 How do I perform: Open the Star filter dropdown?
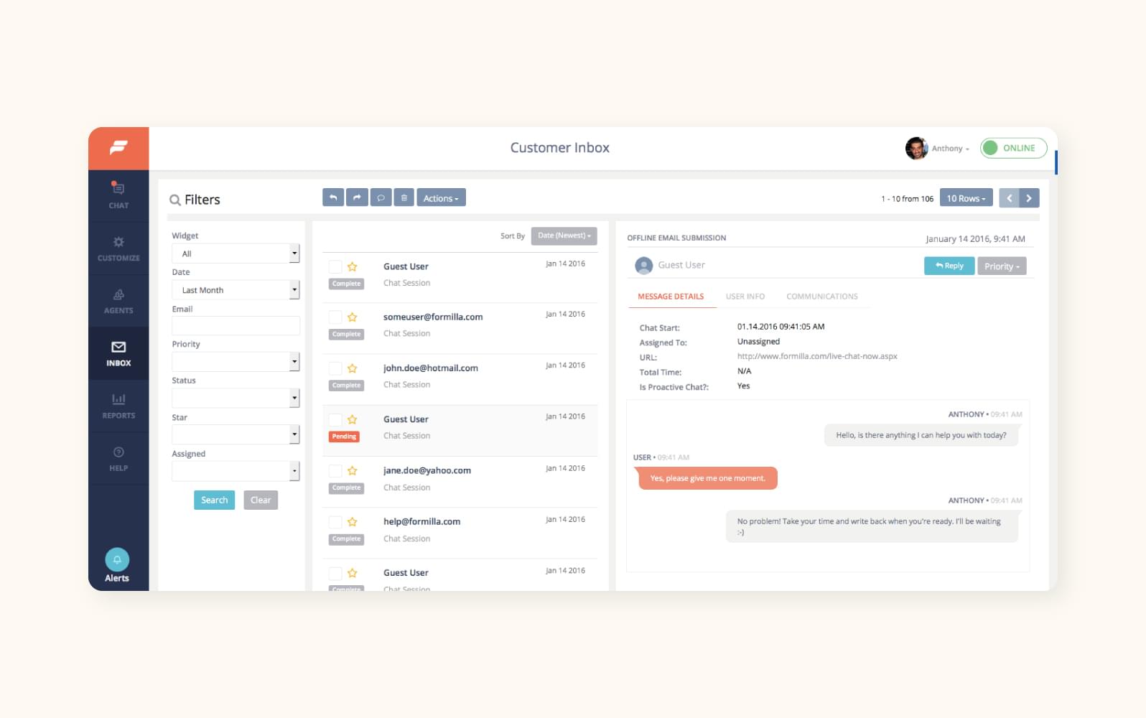click(236, 434)
